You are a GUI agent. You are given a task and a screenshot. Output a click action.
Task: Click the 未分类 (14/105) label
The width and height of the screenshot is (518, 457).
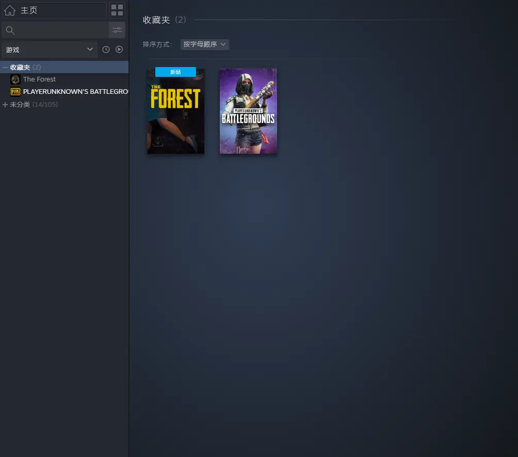click(x=34, y=104)
